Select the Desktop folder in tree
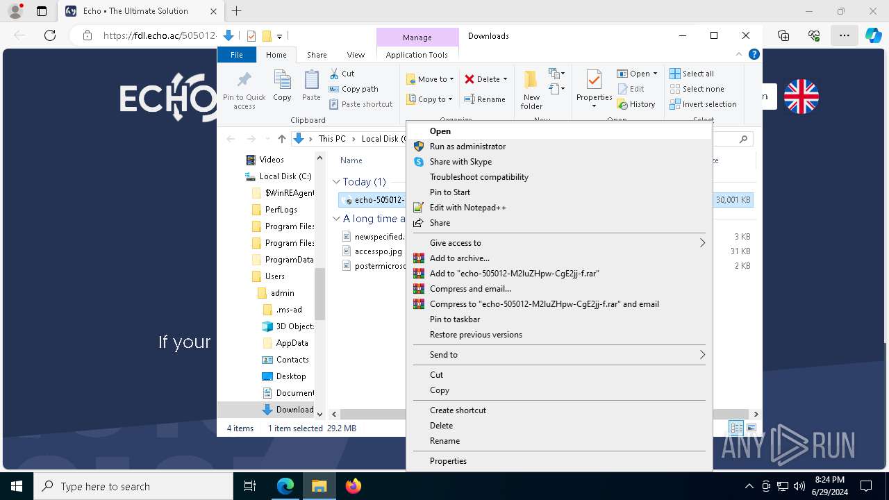The width and height of the screenshot is (889, 500). [285, 376]
